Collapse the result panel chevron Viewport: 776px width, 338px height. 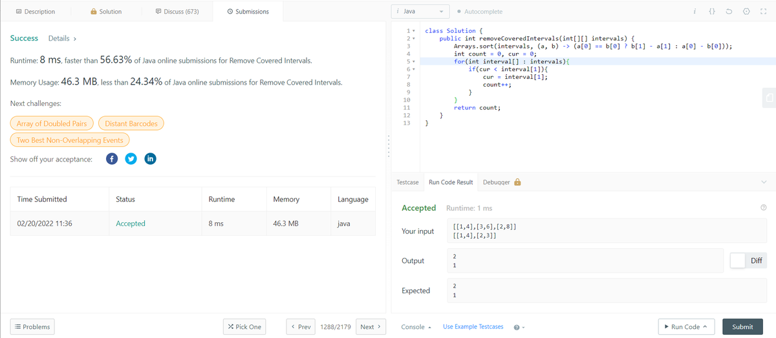tap(764, 182)
